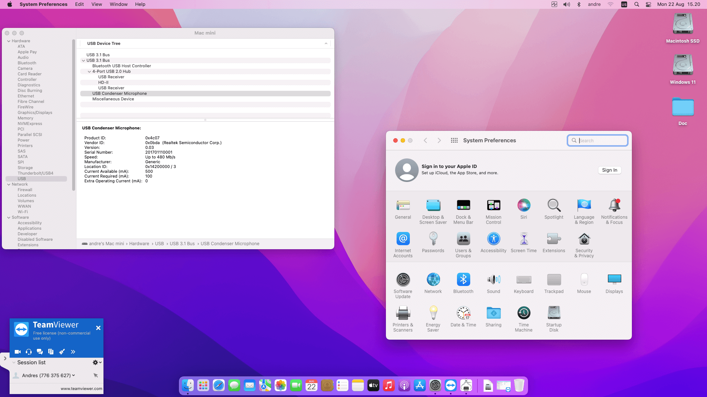707x397 pixels.
Task: Open the Time Machine pane
Action: (x=524, y=314)
